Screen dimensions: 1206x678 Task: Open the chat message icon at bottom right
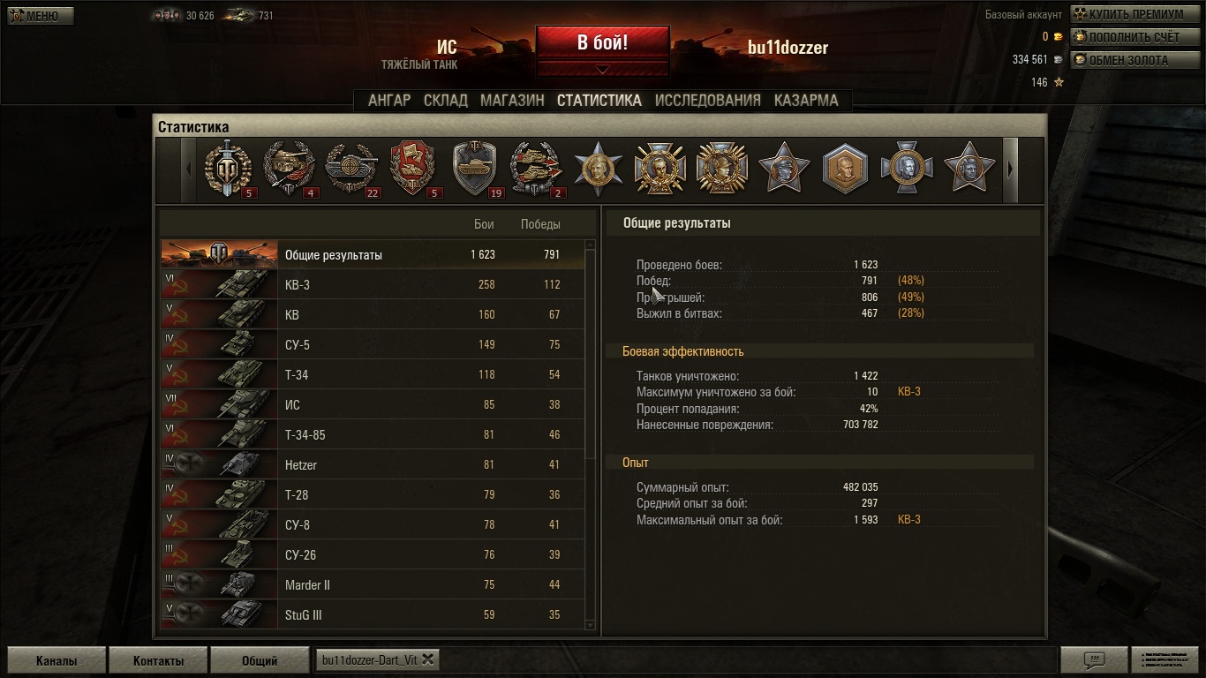(x=1094, y=659)
